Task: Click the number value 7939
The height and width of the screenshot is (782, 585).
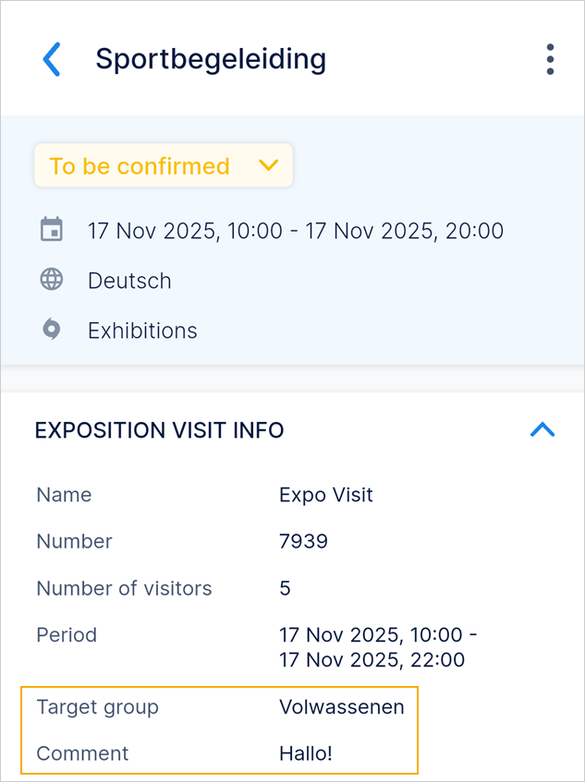Action: tap(303, 541)
